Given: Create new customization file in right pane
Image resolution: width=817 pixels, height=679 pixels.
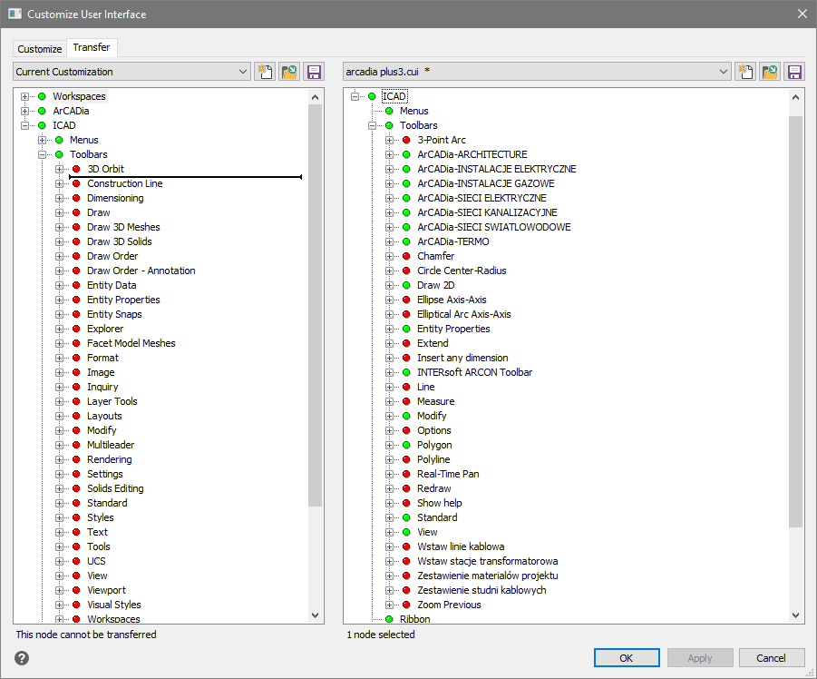Looking at the screenshot, I should click(745, 72).
